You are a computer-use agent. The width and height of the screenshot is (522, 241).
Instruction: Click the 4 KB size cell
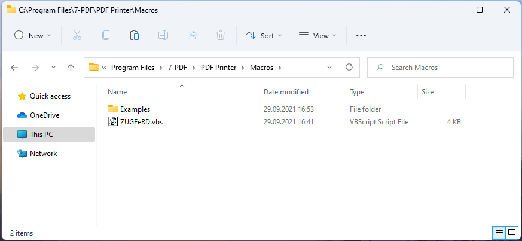[x=454, y=122]
